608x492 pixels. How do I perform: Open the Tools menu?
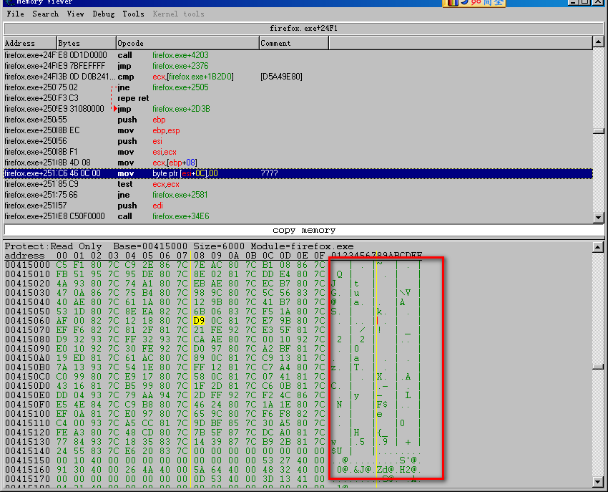click(x=133, y=14)
